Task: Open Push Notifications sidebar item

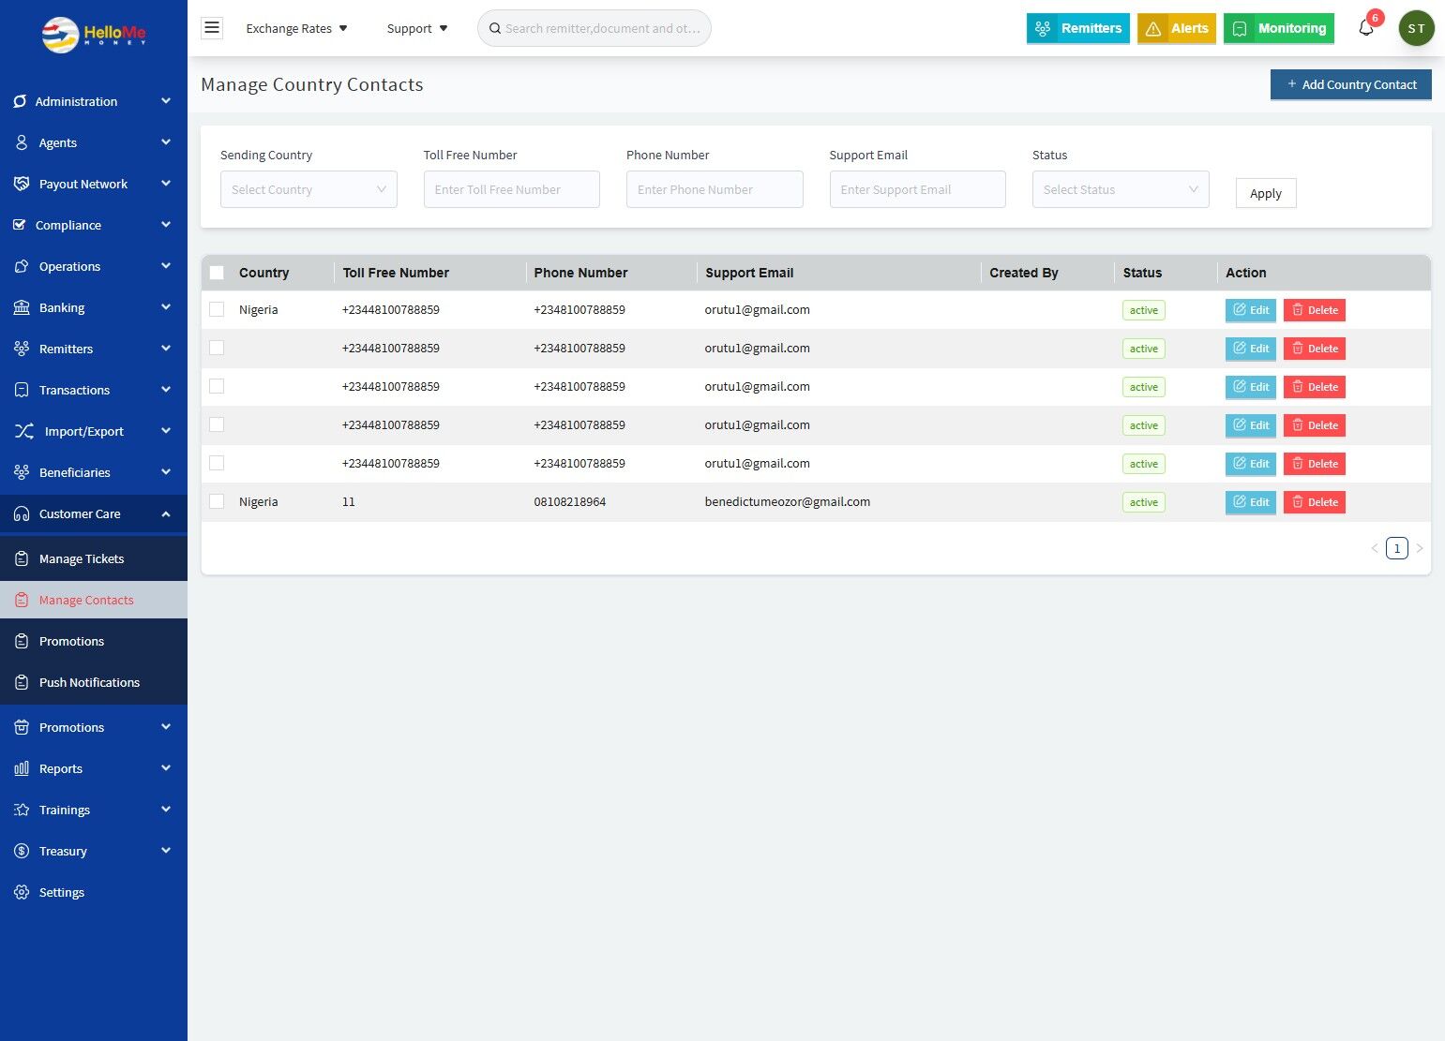Action: coord(89,682)
